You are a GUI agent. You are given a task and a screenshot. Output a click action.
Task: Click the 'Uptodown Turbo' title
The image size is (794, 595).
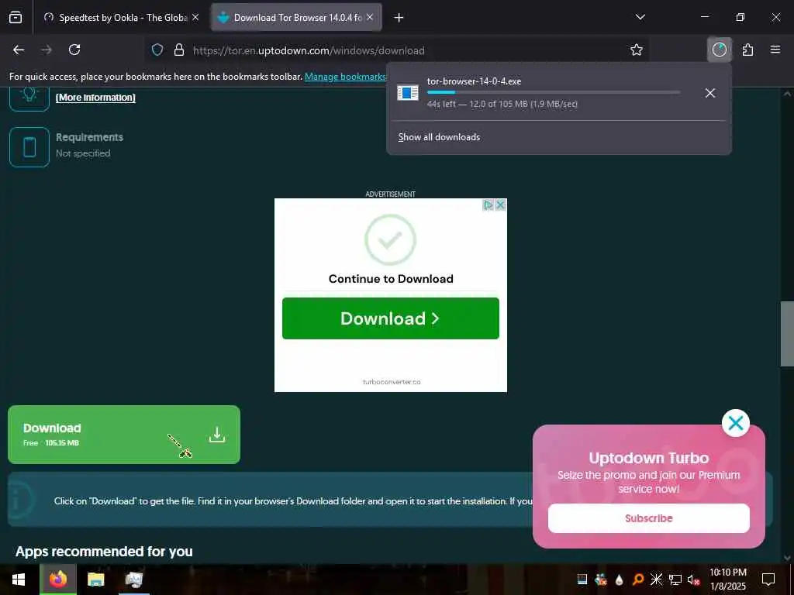click(649, 458)
